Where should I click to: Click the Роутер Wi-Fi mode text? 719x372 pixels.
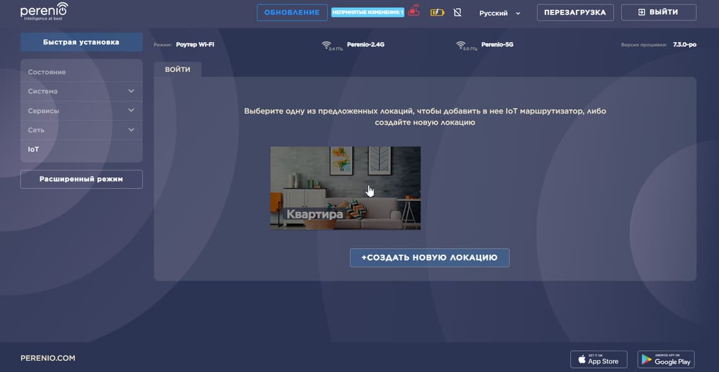pyautogui.click(x=195, y=45)
